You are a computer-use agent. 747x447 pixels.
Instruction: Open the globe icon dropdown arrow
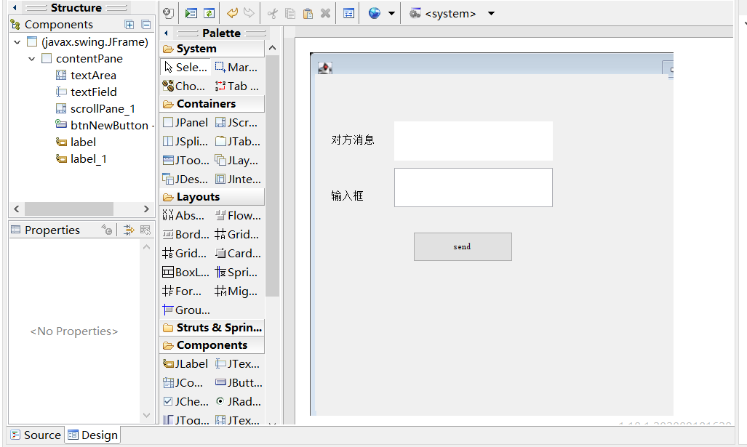point(391,13)
